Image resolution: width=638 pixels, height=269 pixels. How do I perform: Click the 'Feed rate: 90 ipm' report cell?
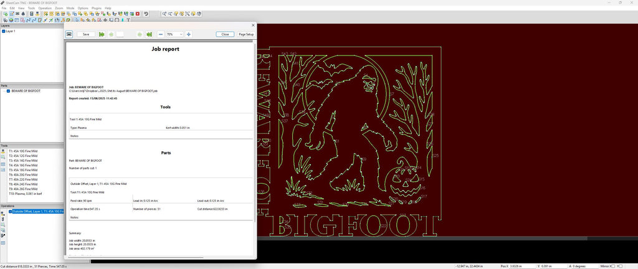79,201
